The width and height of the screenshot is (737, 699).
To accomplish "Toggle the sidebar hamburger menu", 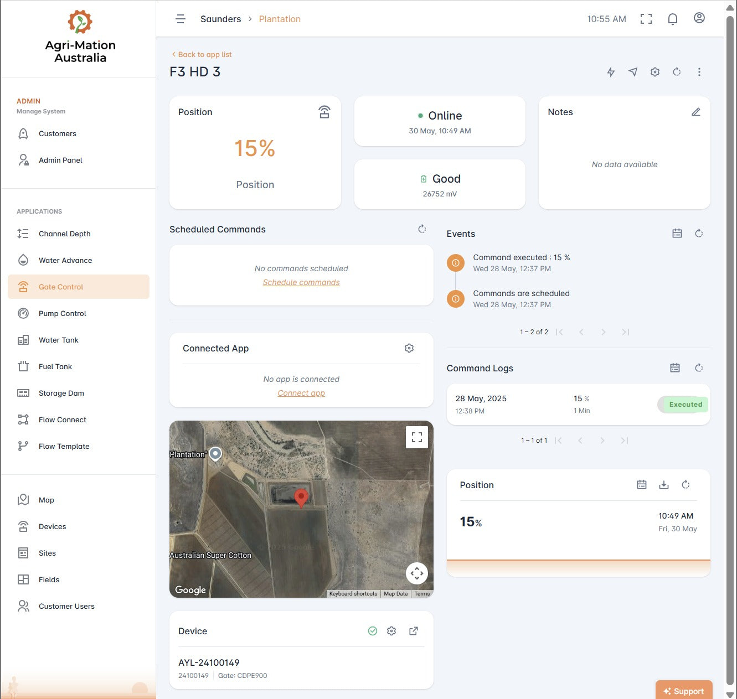I will coord(181,19).
